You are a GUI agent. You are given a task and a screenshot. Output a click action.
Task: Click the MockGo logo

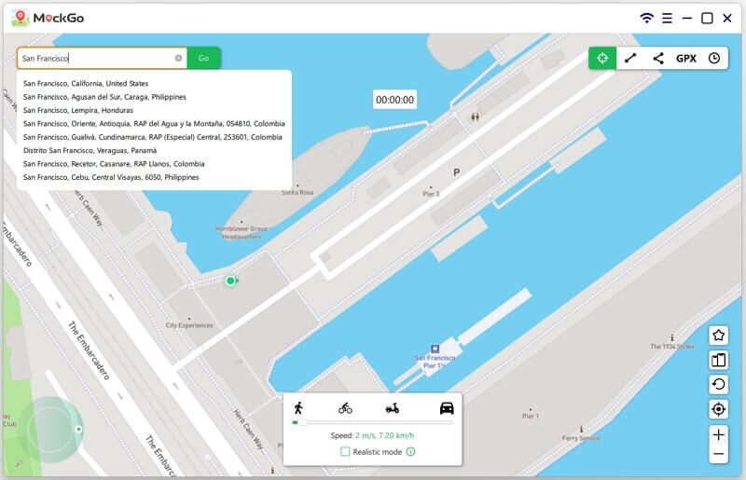(48, 18)
